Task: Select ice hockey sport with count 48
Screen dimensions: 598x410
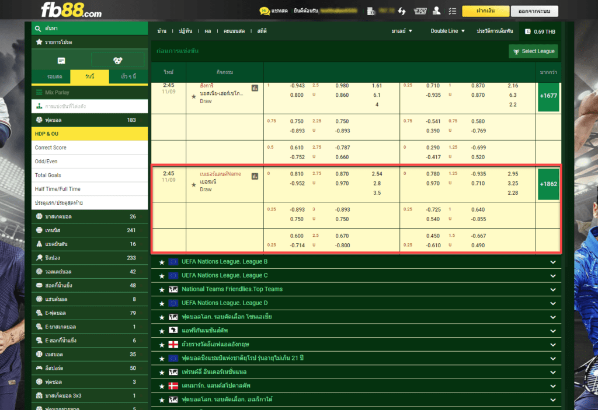Action: 89,285
